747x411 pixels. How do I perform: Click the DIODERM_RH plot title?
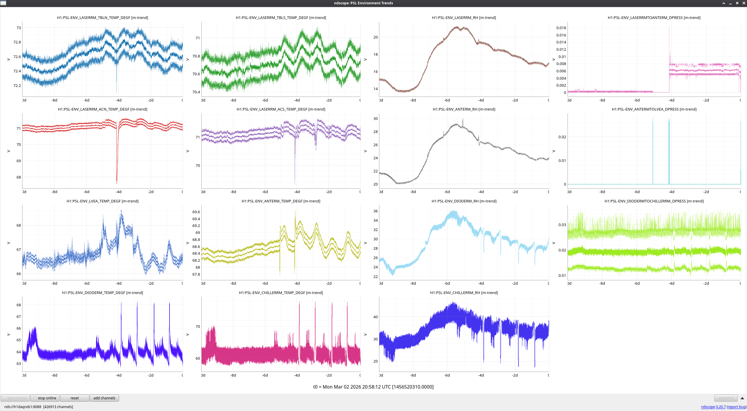coord(464,201)
